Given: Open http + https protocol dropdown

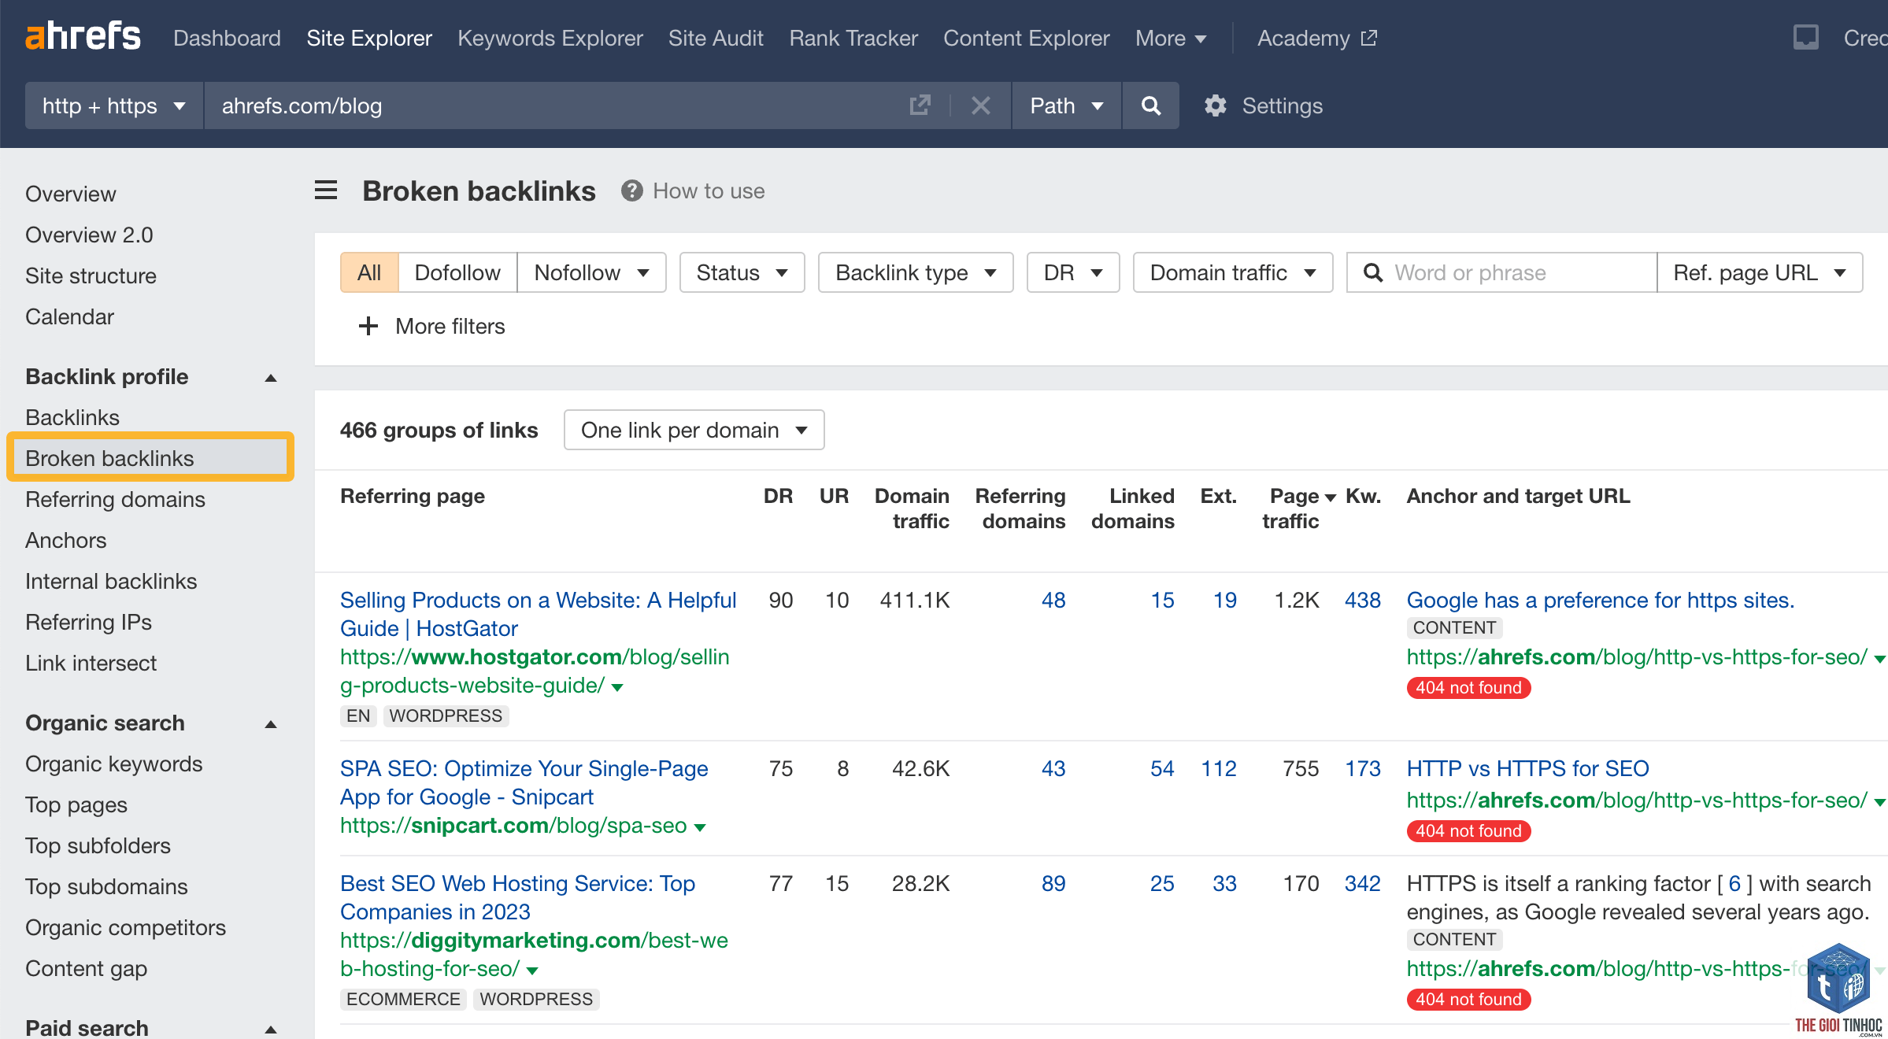Looking at the screenshot, I should 114,105.
